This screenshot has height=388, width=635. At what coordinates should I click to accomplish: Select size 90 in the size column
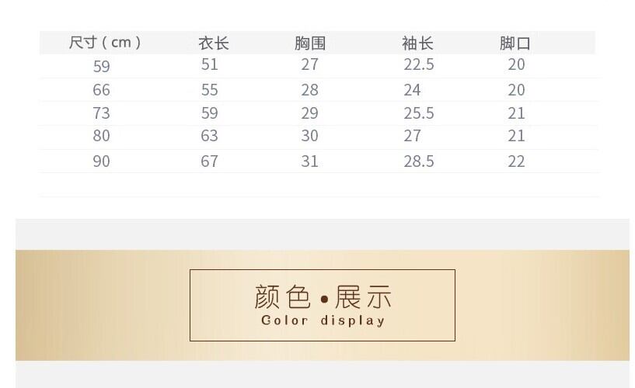coord(102,161)
